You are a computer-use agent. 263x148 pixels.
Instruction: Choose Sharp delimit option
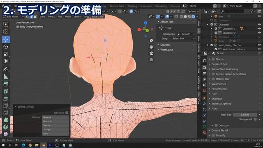pyautogui.click(x=55, y=129)
